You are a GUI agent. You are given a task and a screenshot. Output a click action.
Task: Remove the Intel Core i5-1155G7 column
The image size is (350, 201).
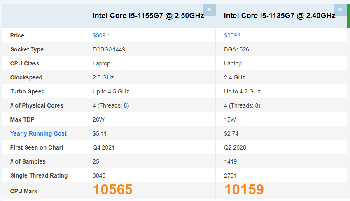tap(209, 9)
